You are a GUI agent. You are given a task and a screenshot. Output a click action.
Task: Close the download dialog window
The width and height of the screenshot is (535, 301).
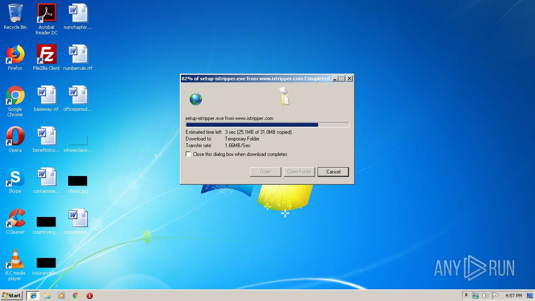pyautogui.click(x=349, y=79)
